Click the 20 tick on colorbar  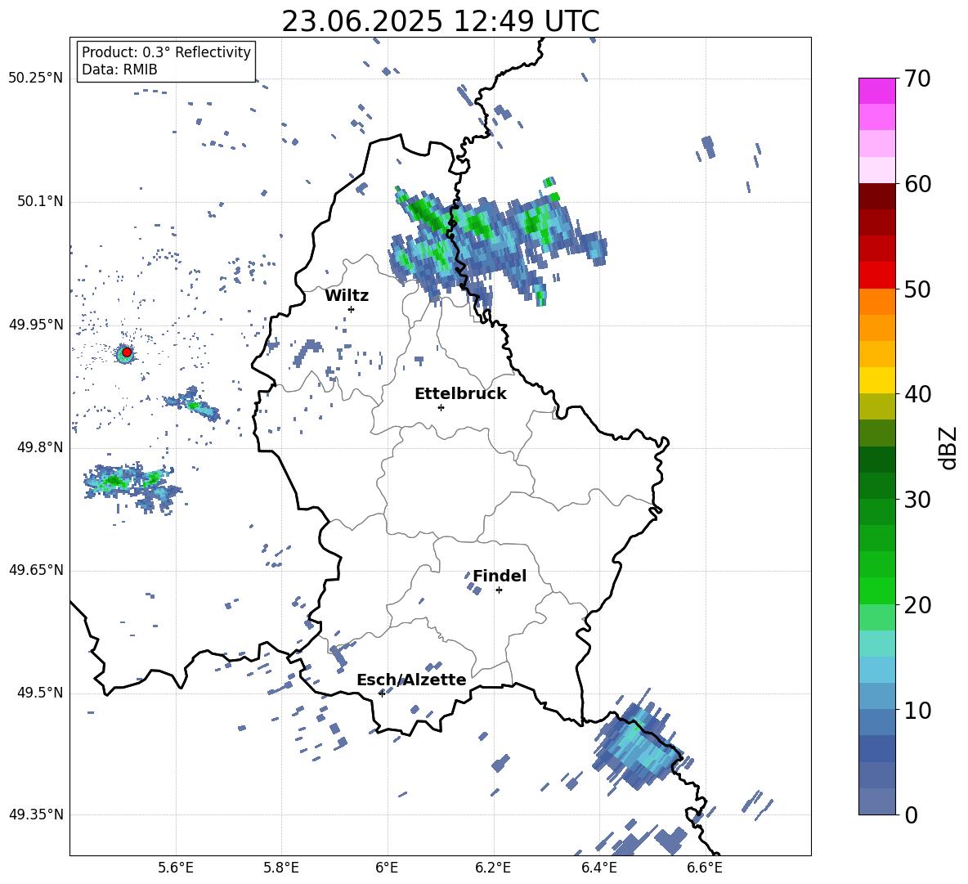click(917, 604)
